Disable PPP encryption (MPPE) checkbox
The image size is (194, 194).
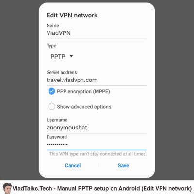pyautogui.click(x=52, y=91)
